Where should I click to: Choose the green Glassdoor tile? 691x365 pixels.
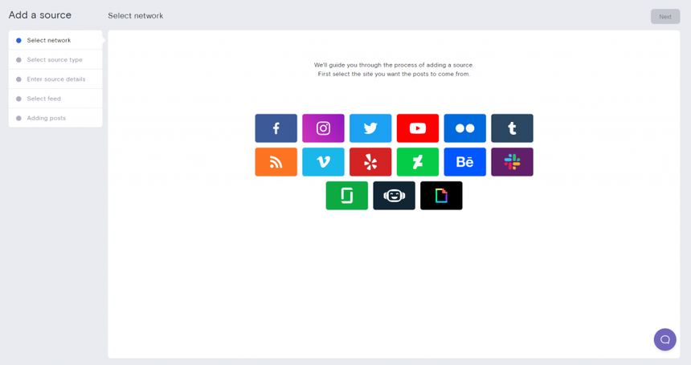[346, 196]
